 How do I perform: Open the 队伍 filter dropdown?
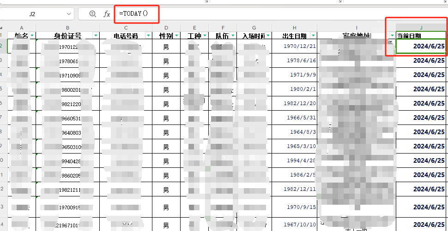click(233, 35)
